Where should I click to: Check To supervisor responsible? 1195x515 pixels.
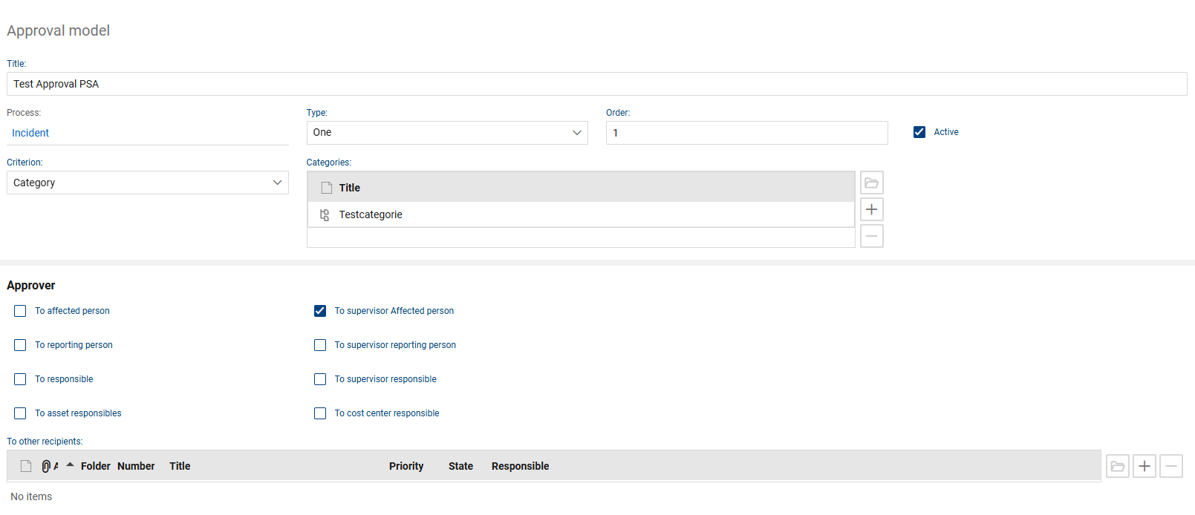tap(320, 379)
